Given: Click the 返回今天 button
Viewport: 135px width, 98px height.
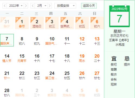Looking at the screenshot, I should [89, 6].
